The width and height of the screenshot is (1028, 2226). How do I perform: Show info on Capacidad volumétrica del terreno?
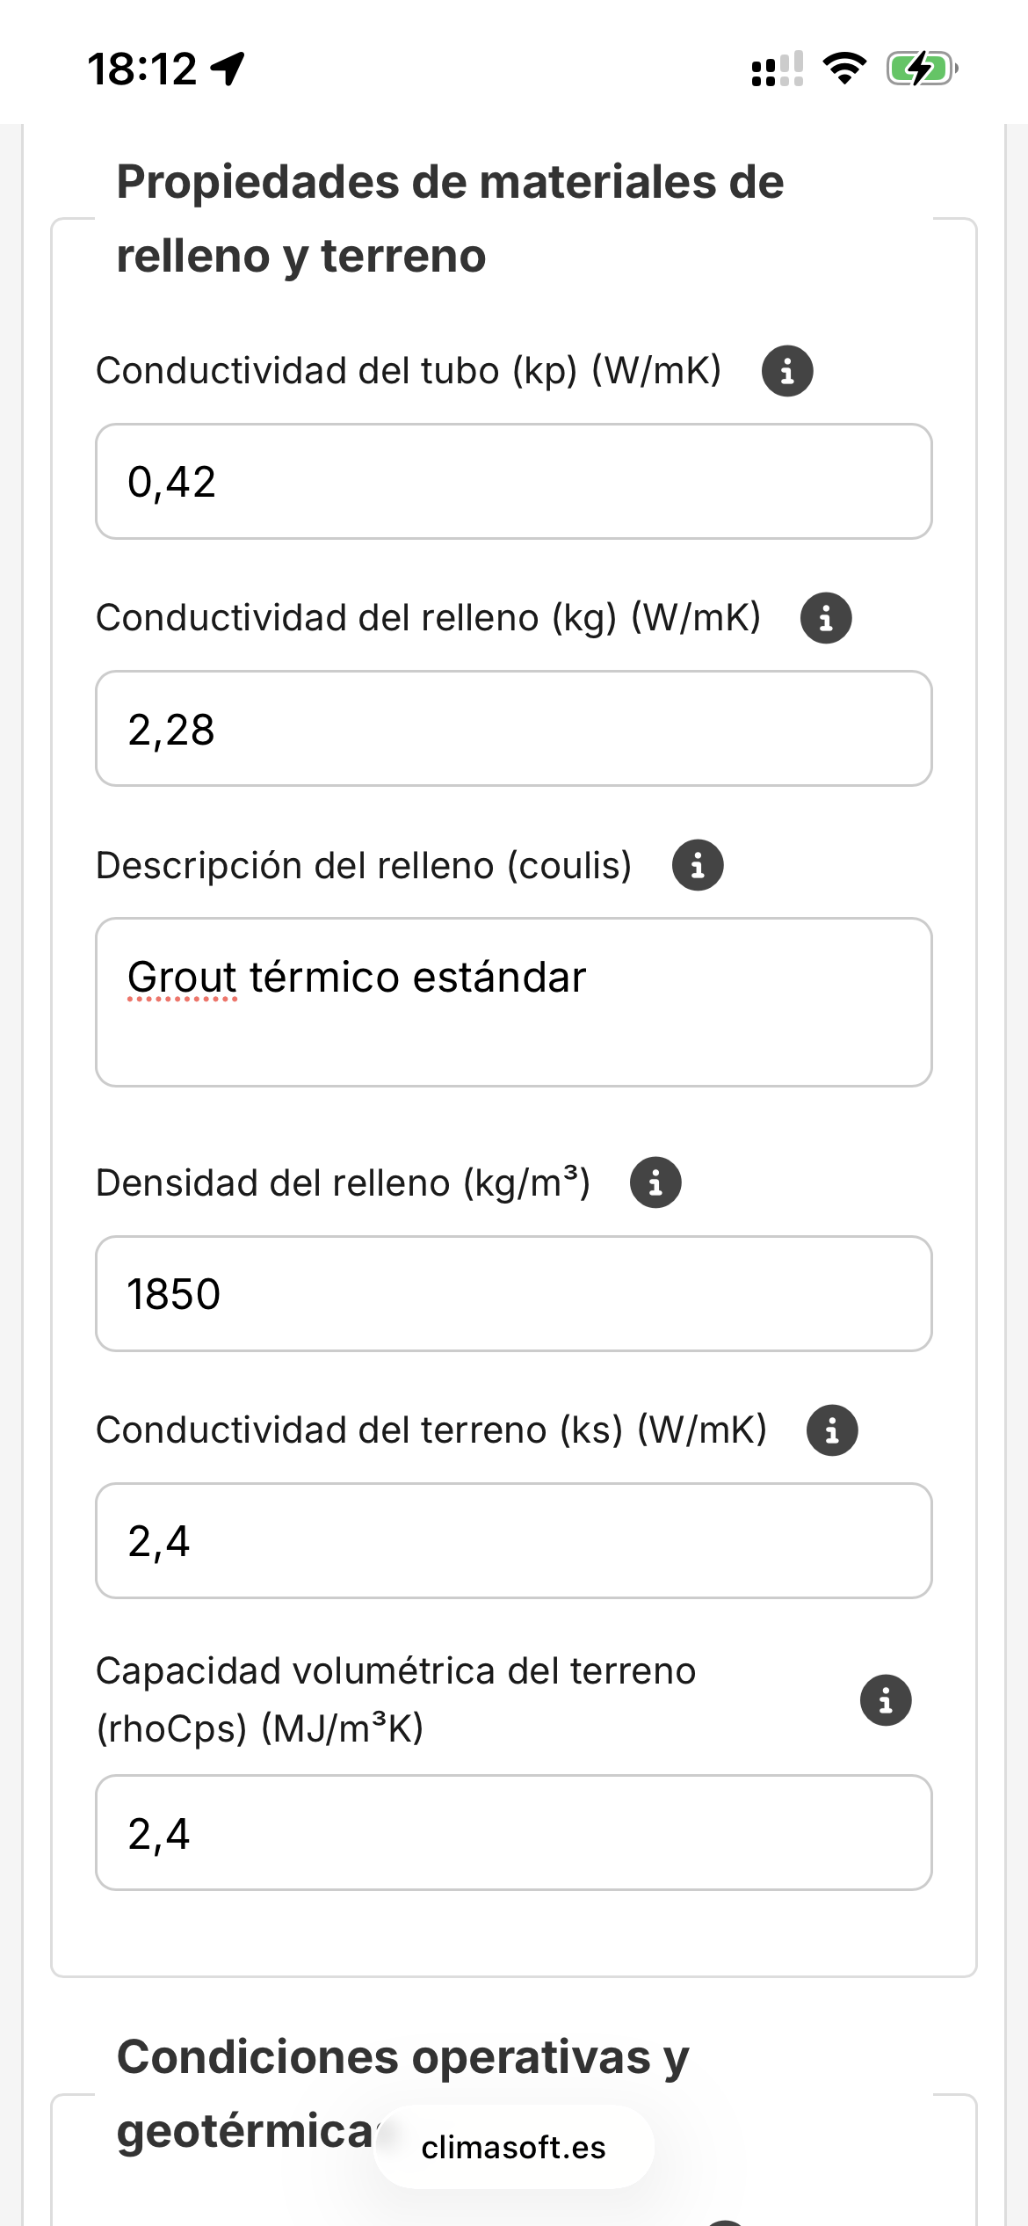pos(885,1700)
